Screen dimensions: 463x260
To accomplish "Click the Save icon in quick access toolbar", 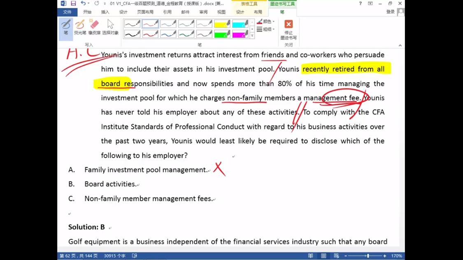I will 73,3.
